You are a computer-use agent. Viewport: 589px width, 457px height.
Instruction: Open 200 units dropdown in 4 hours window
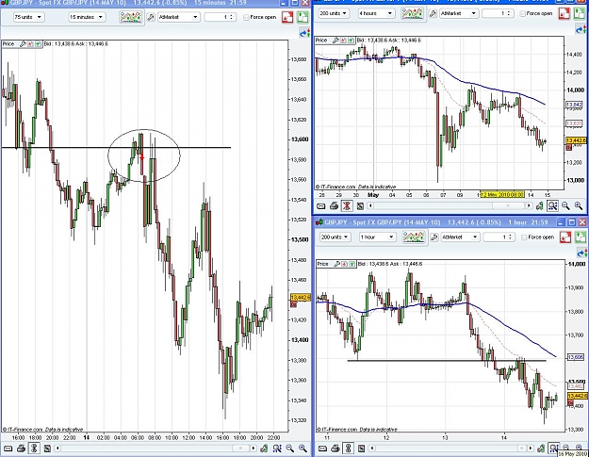334,13
